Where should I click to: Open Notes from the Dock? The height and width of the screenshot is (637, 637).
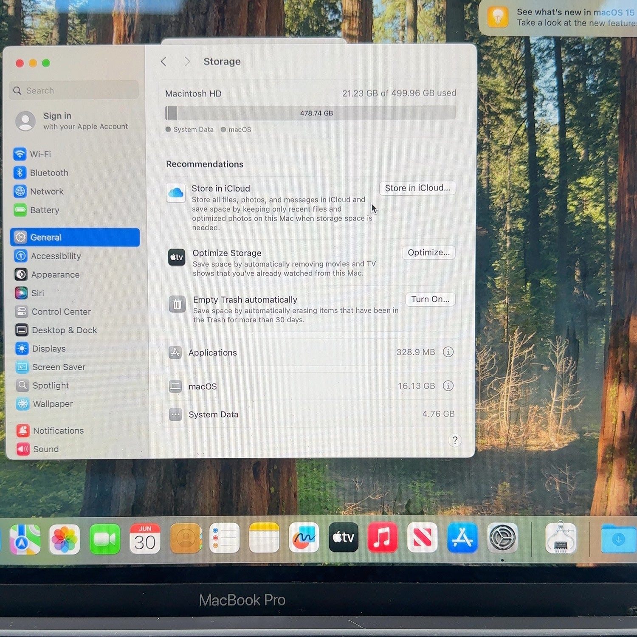(264, 538)
